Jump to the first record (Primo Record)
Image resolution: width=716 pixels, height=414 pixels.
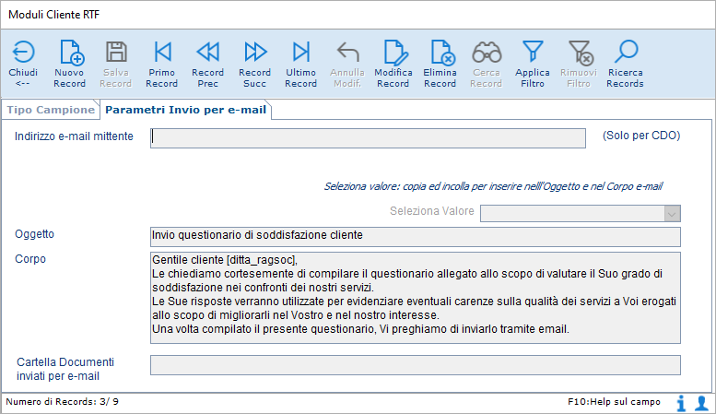click(x=161, y=64)
